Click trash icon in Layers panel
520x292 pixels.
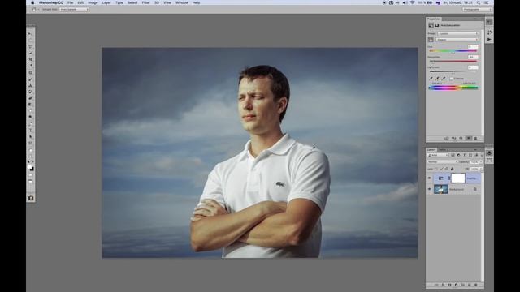475,285
